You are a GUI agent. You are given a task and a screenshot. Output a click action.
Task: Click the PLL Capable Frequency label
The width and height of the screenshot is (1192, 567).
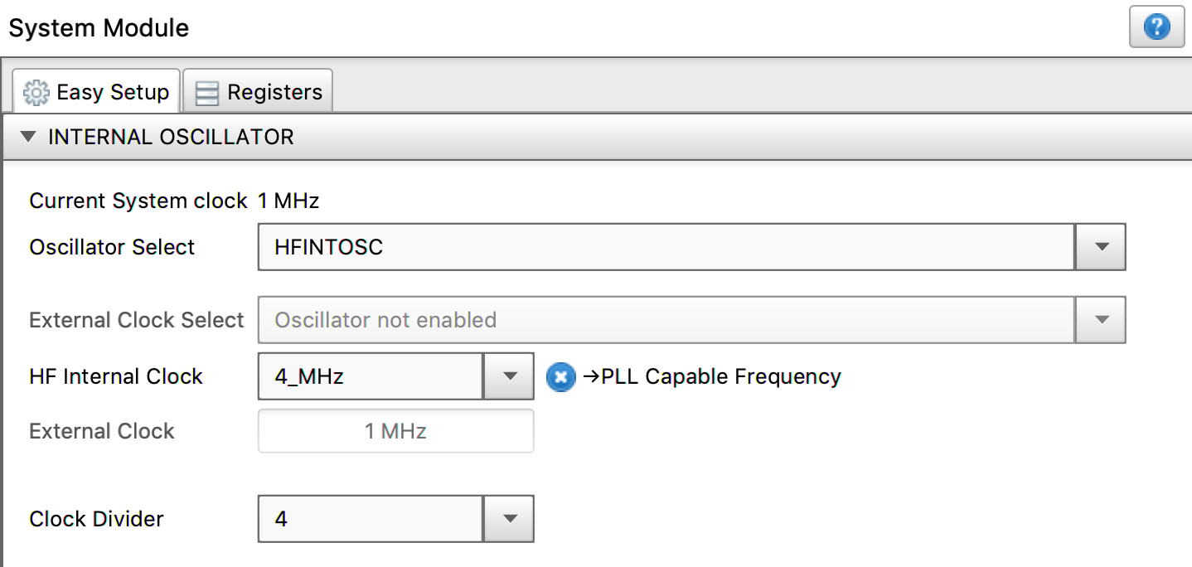711,377
